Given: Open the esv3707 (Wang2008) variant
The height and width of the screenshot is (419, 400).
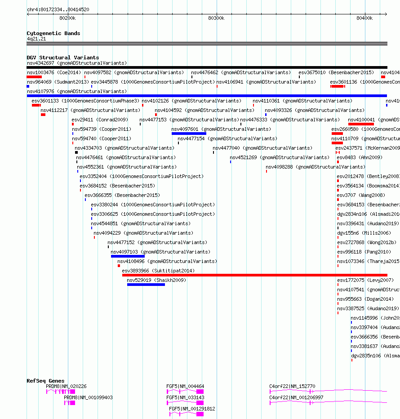Looking at the screenshot, I should (x=361, y=195).
